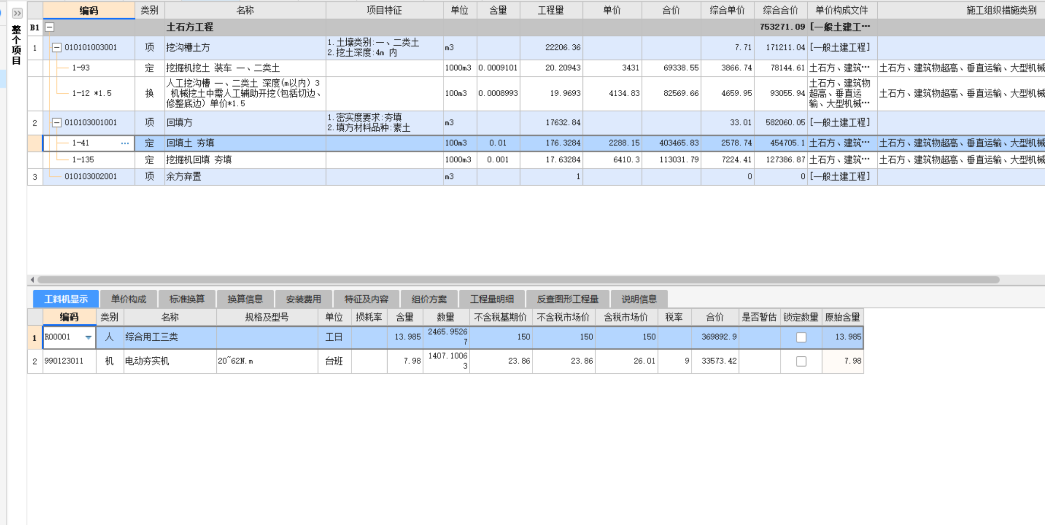Screen dimensions: 1045x525
Task: Select the 安装费用 tab
Action: pyautogui.click(x=303, y=299)
